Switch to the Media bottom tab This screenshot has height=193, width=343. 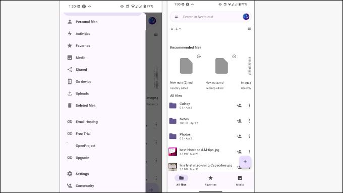240,181
